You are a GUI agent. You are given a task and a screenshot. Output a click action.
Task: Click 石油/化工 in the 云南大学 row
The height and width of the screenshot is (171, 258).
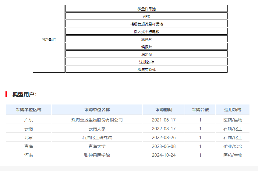233,129
